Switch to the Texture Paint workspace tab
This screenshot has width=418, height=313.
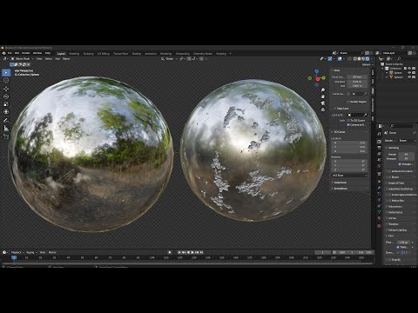tap(121, 54)
